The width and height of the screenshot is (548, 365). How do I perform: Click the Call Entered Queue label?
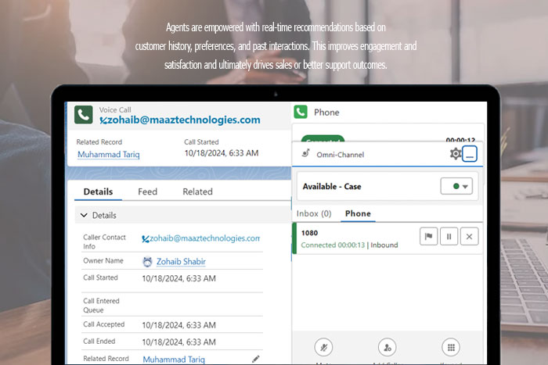(101, 306)
